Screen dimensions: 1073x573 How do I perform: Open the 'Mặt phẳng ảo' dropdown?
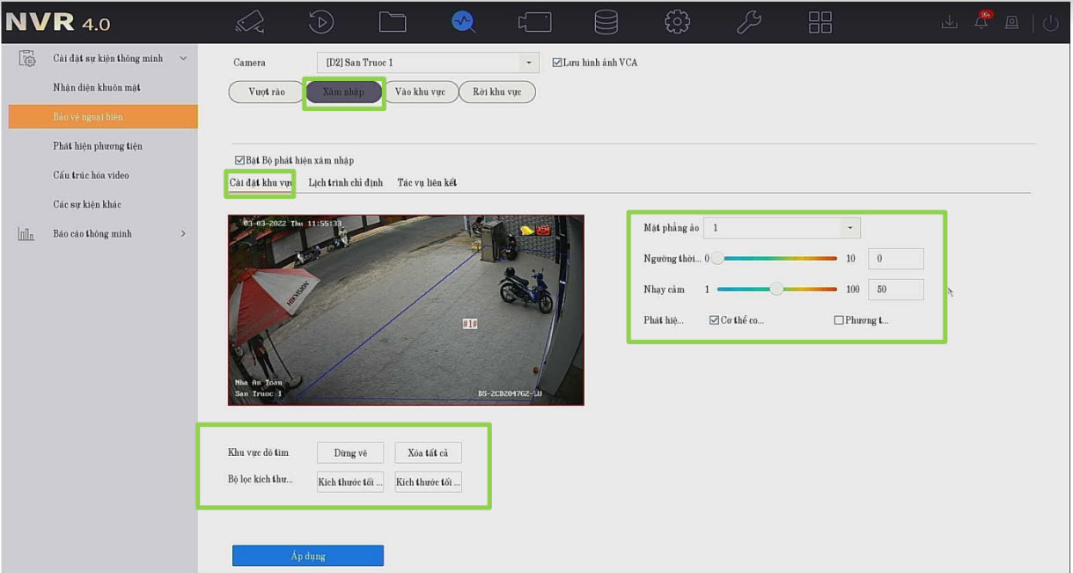pos(783,228)
